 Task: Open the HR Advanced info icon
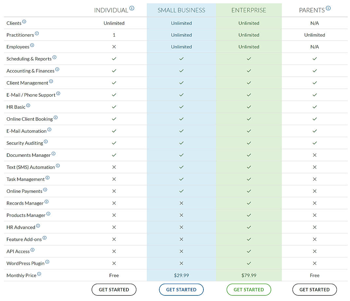pyautogui.click(x=38, y=225)
